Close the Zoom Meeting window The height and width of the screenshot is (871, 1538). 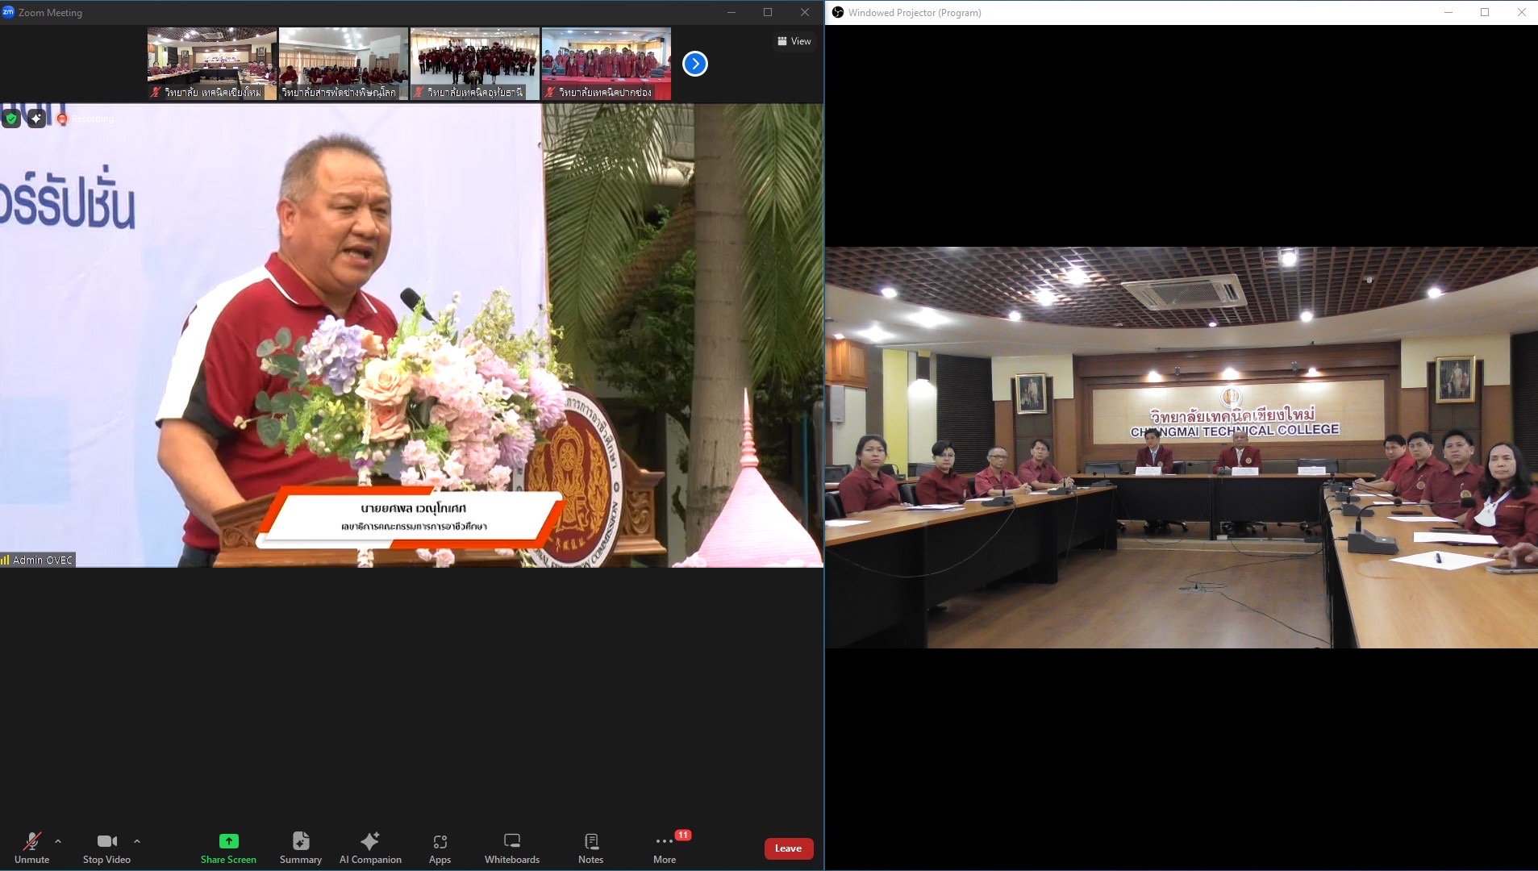(805, 12)
